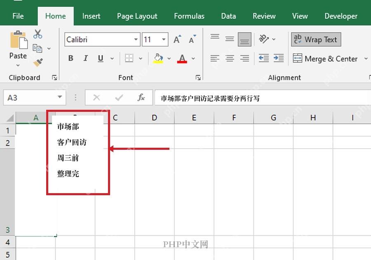Switch to the Insert tab
Viewport: 371px width, 260px height.
coord(92,16)
